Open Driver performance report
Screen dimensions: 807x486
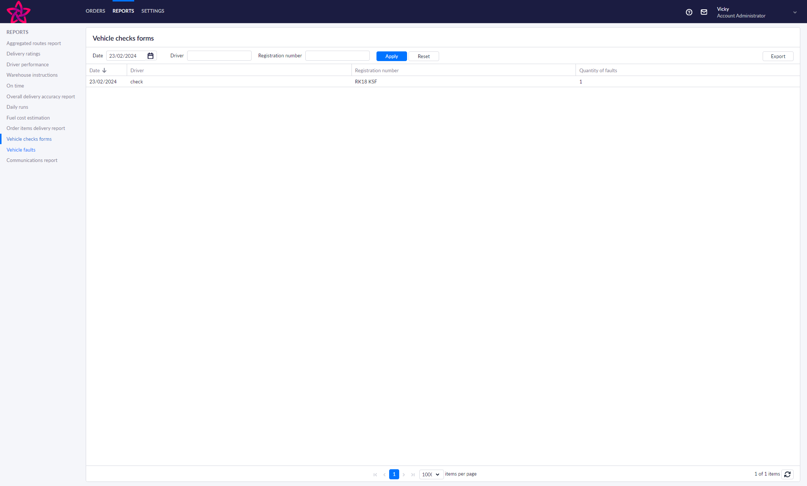[28, 65]
